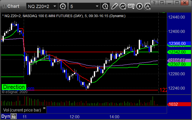Click the Chart window grip icon
192x120 pixels.
tap(4, 6)
